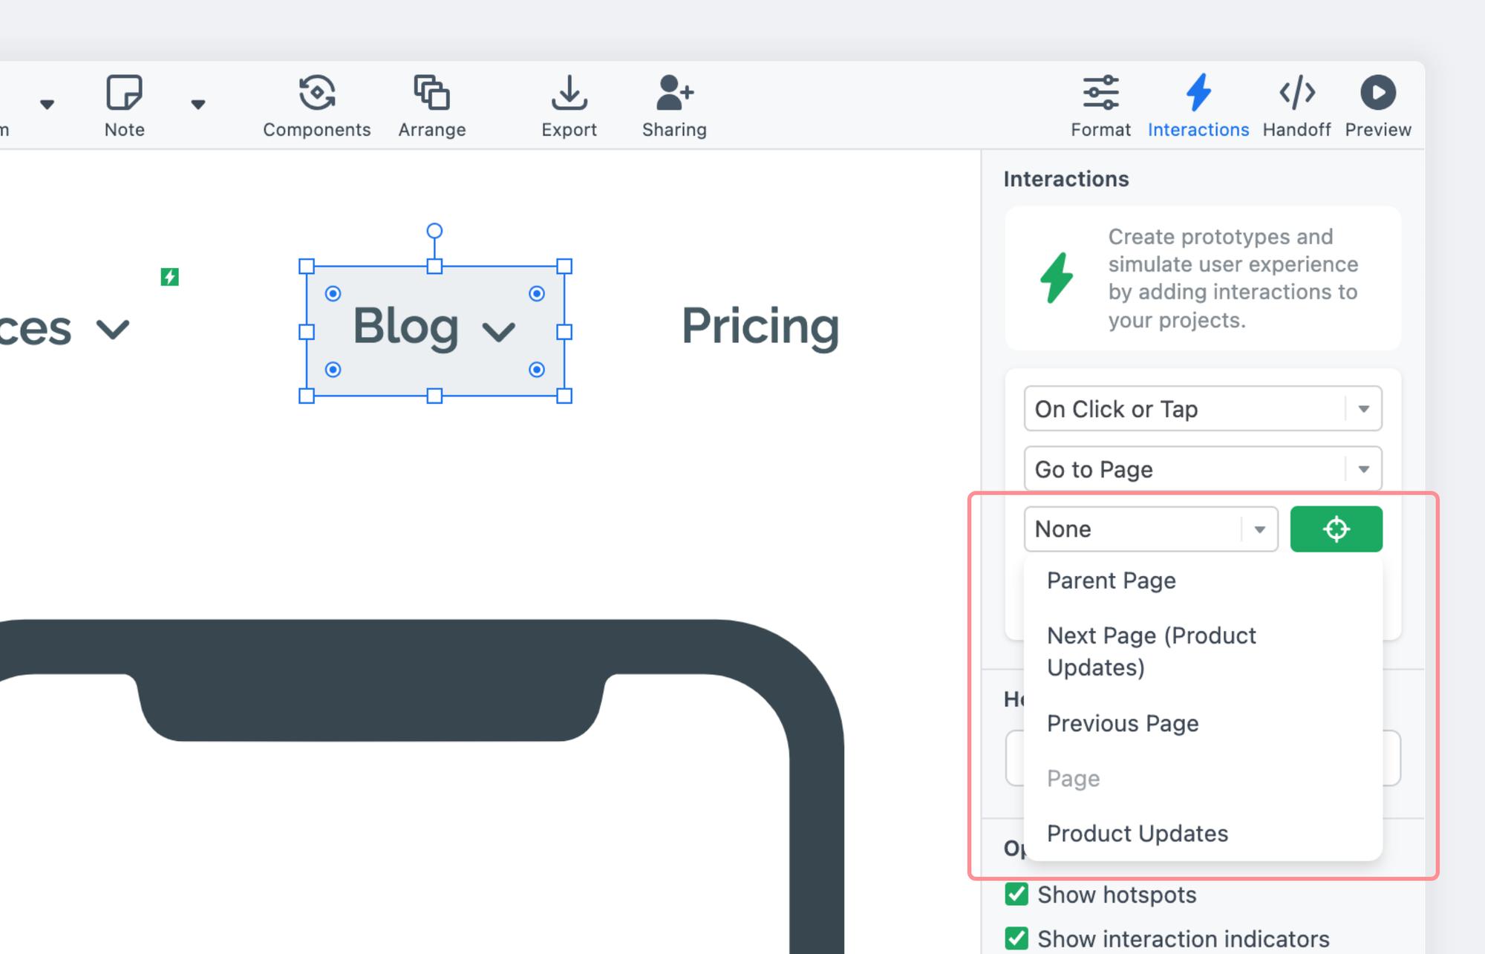This screenshot has height=954, width=1485.
Task: Open the On Click or Tap trigger dropdown
Action: [1203, 408]
